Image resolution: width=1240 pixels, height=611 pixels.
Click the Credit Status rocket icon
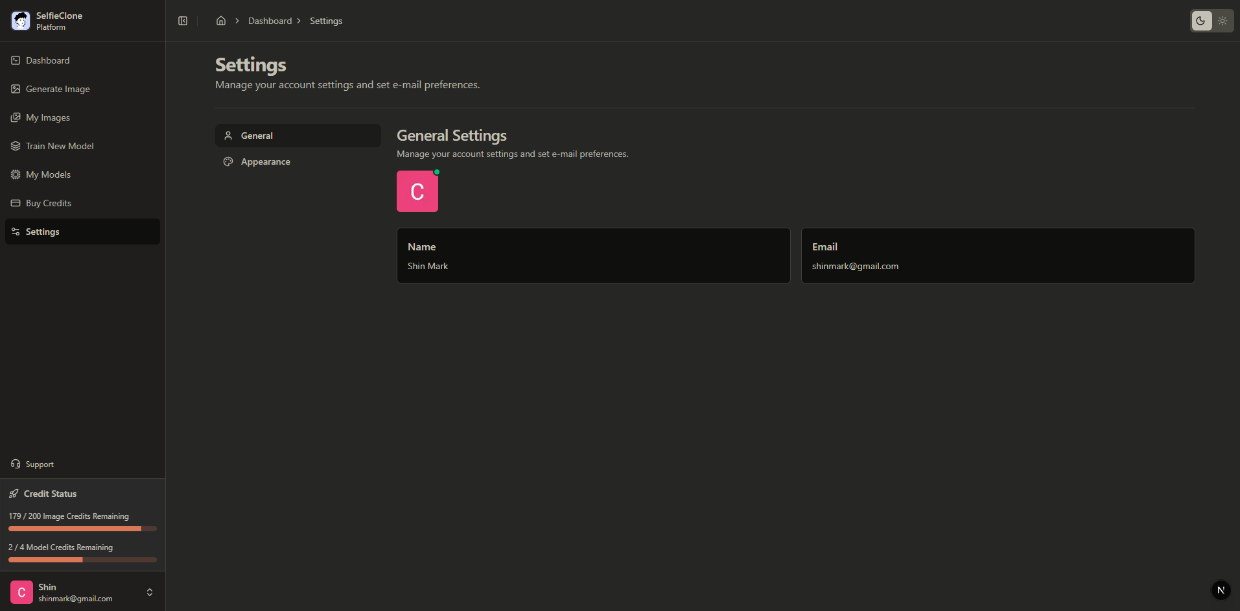pos(14,494)
